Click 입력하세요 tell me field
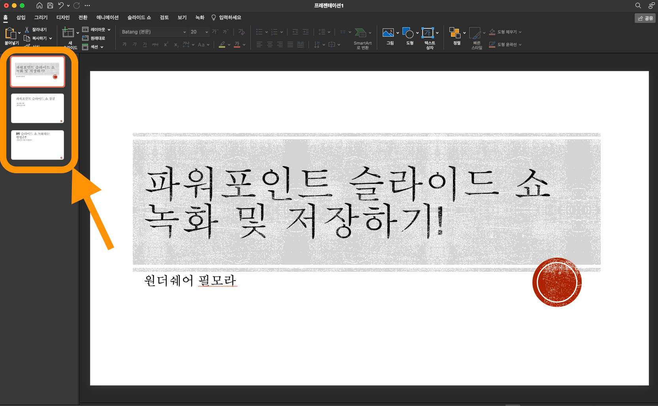The image size is (658, 406). coord(226,17)
